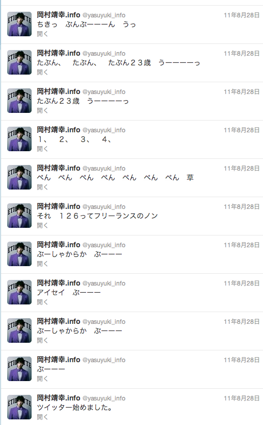Click the timestamp of the 1、2、3、4、 tweet
Viewport: 263px width, 425px height.
coord(242,130)
